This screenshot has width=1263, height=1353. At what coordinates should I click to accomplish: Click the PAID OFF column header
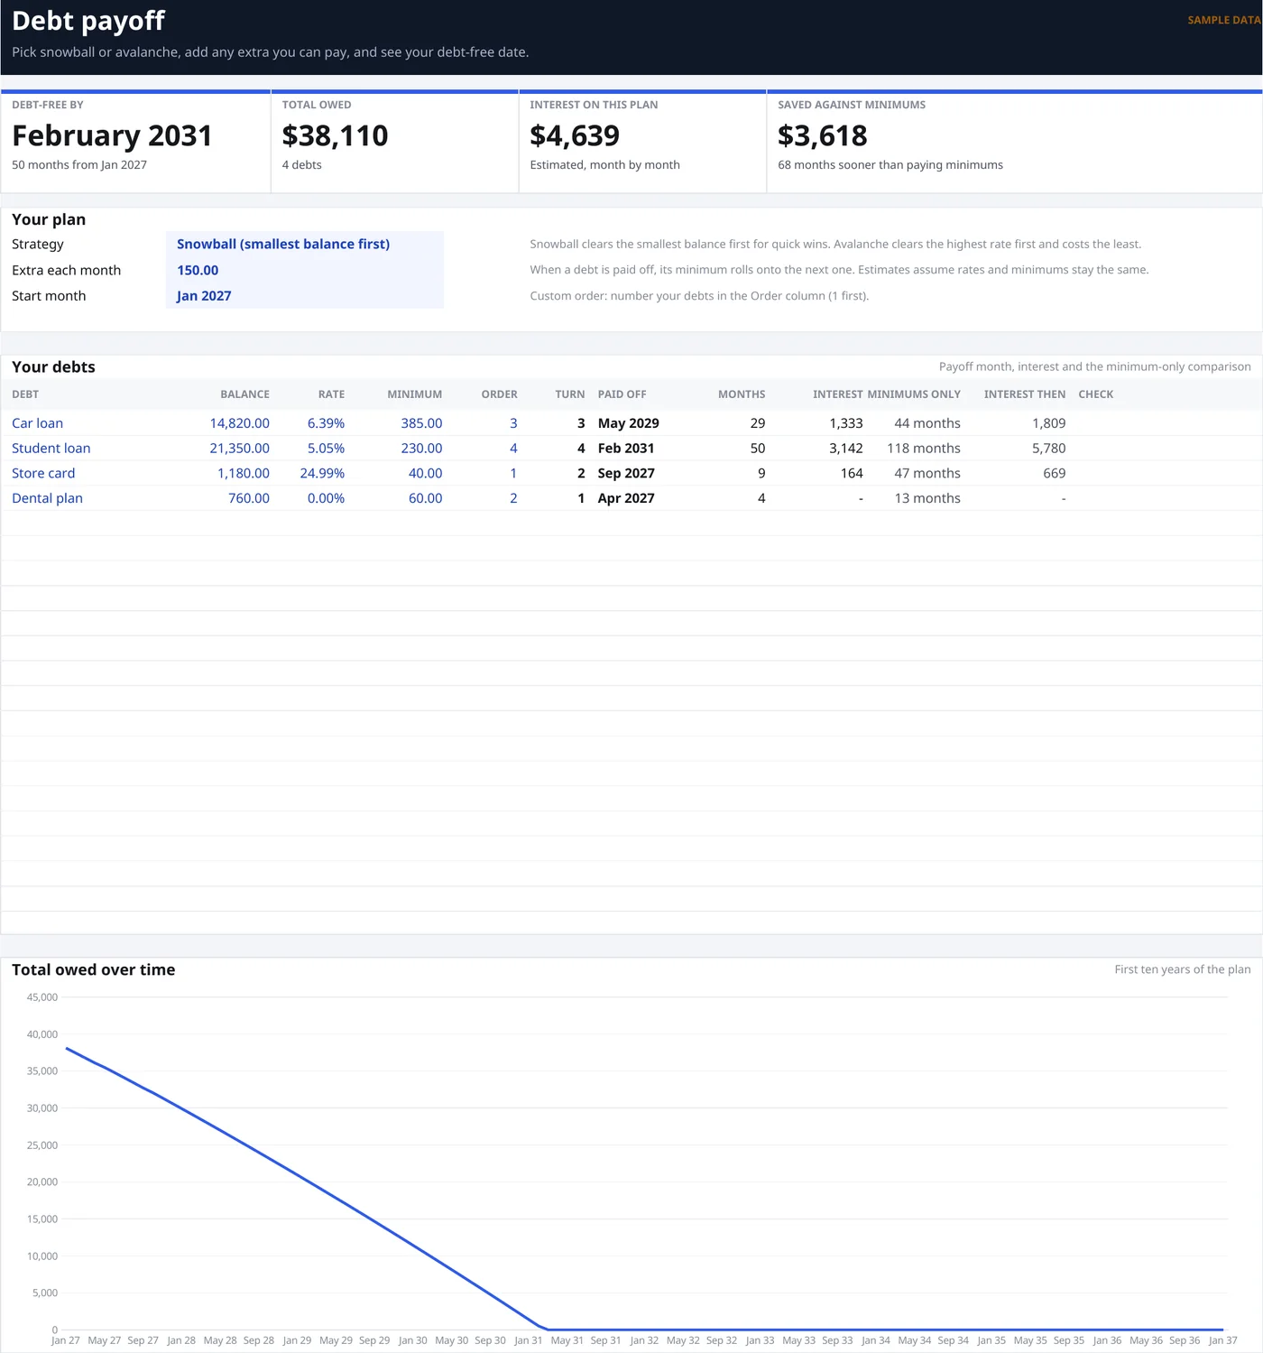click(622, 394)
